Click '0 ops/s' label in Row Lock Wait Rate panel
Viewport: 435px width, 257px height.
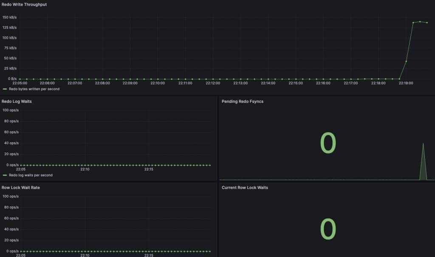pyautogui.click(x=12, y=251)
